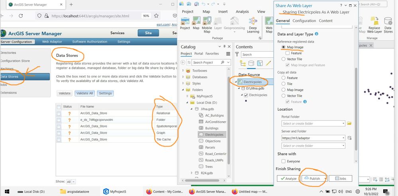
Task: Expand the R24.gdb geodatabase node
Action: [192, 173]
